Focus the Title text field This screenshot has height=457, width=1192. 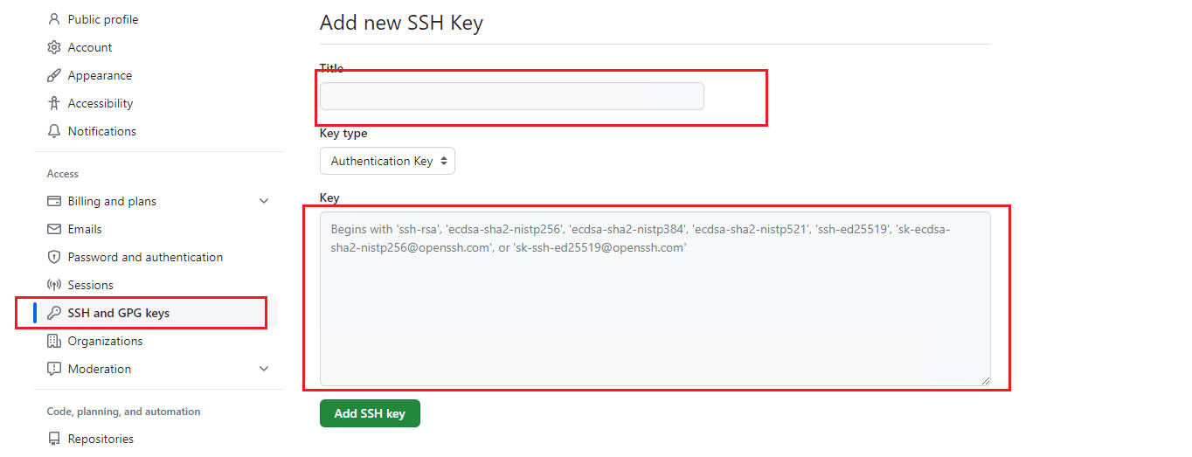coord(511,96)
